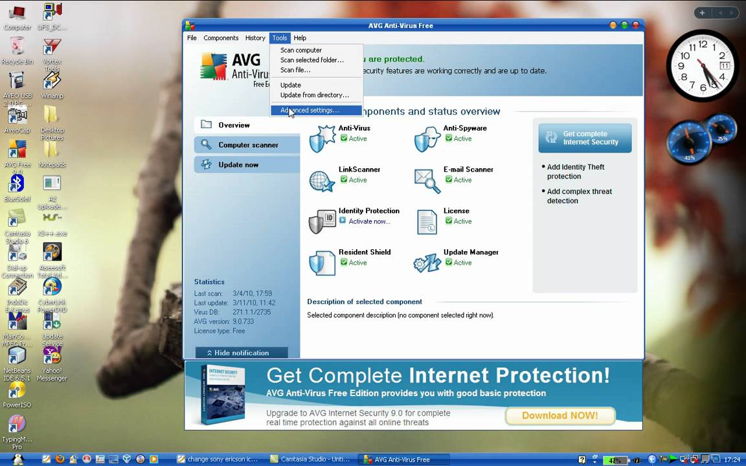Click LinkScanner Active status checkmark

click(343, 179)
